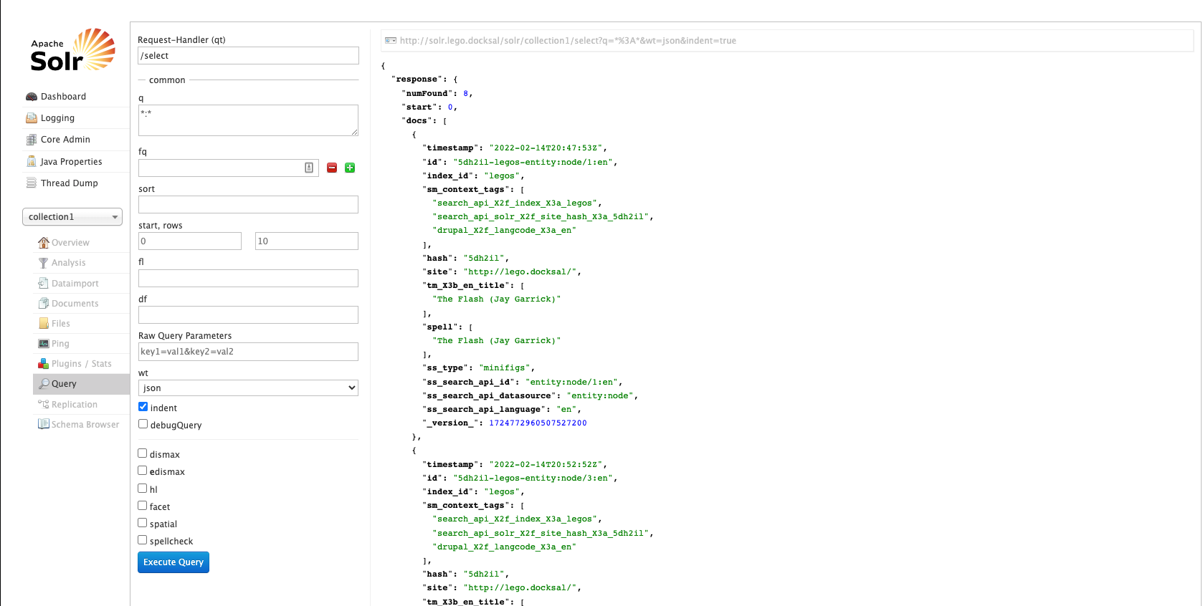Enable the dismax checkbox
1203x606 pixels.
pos(142,453)
